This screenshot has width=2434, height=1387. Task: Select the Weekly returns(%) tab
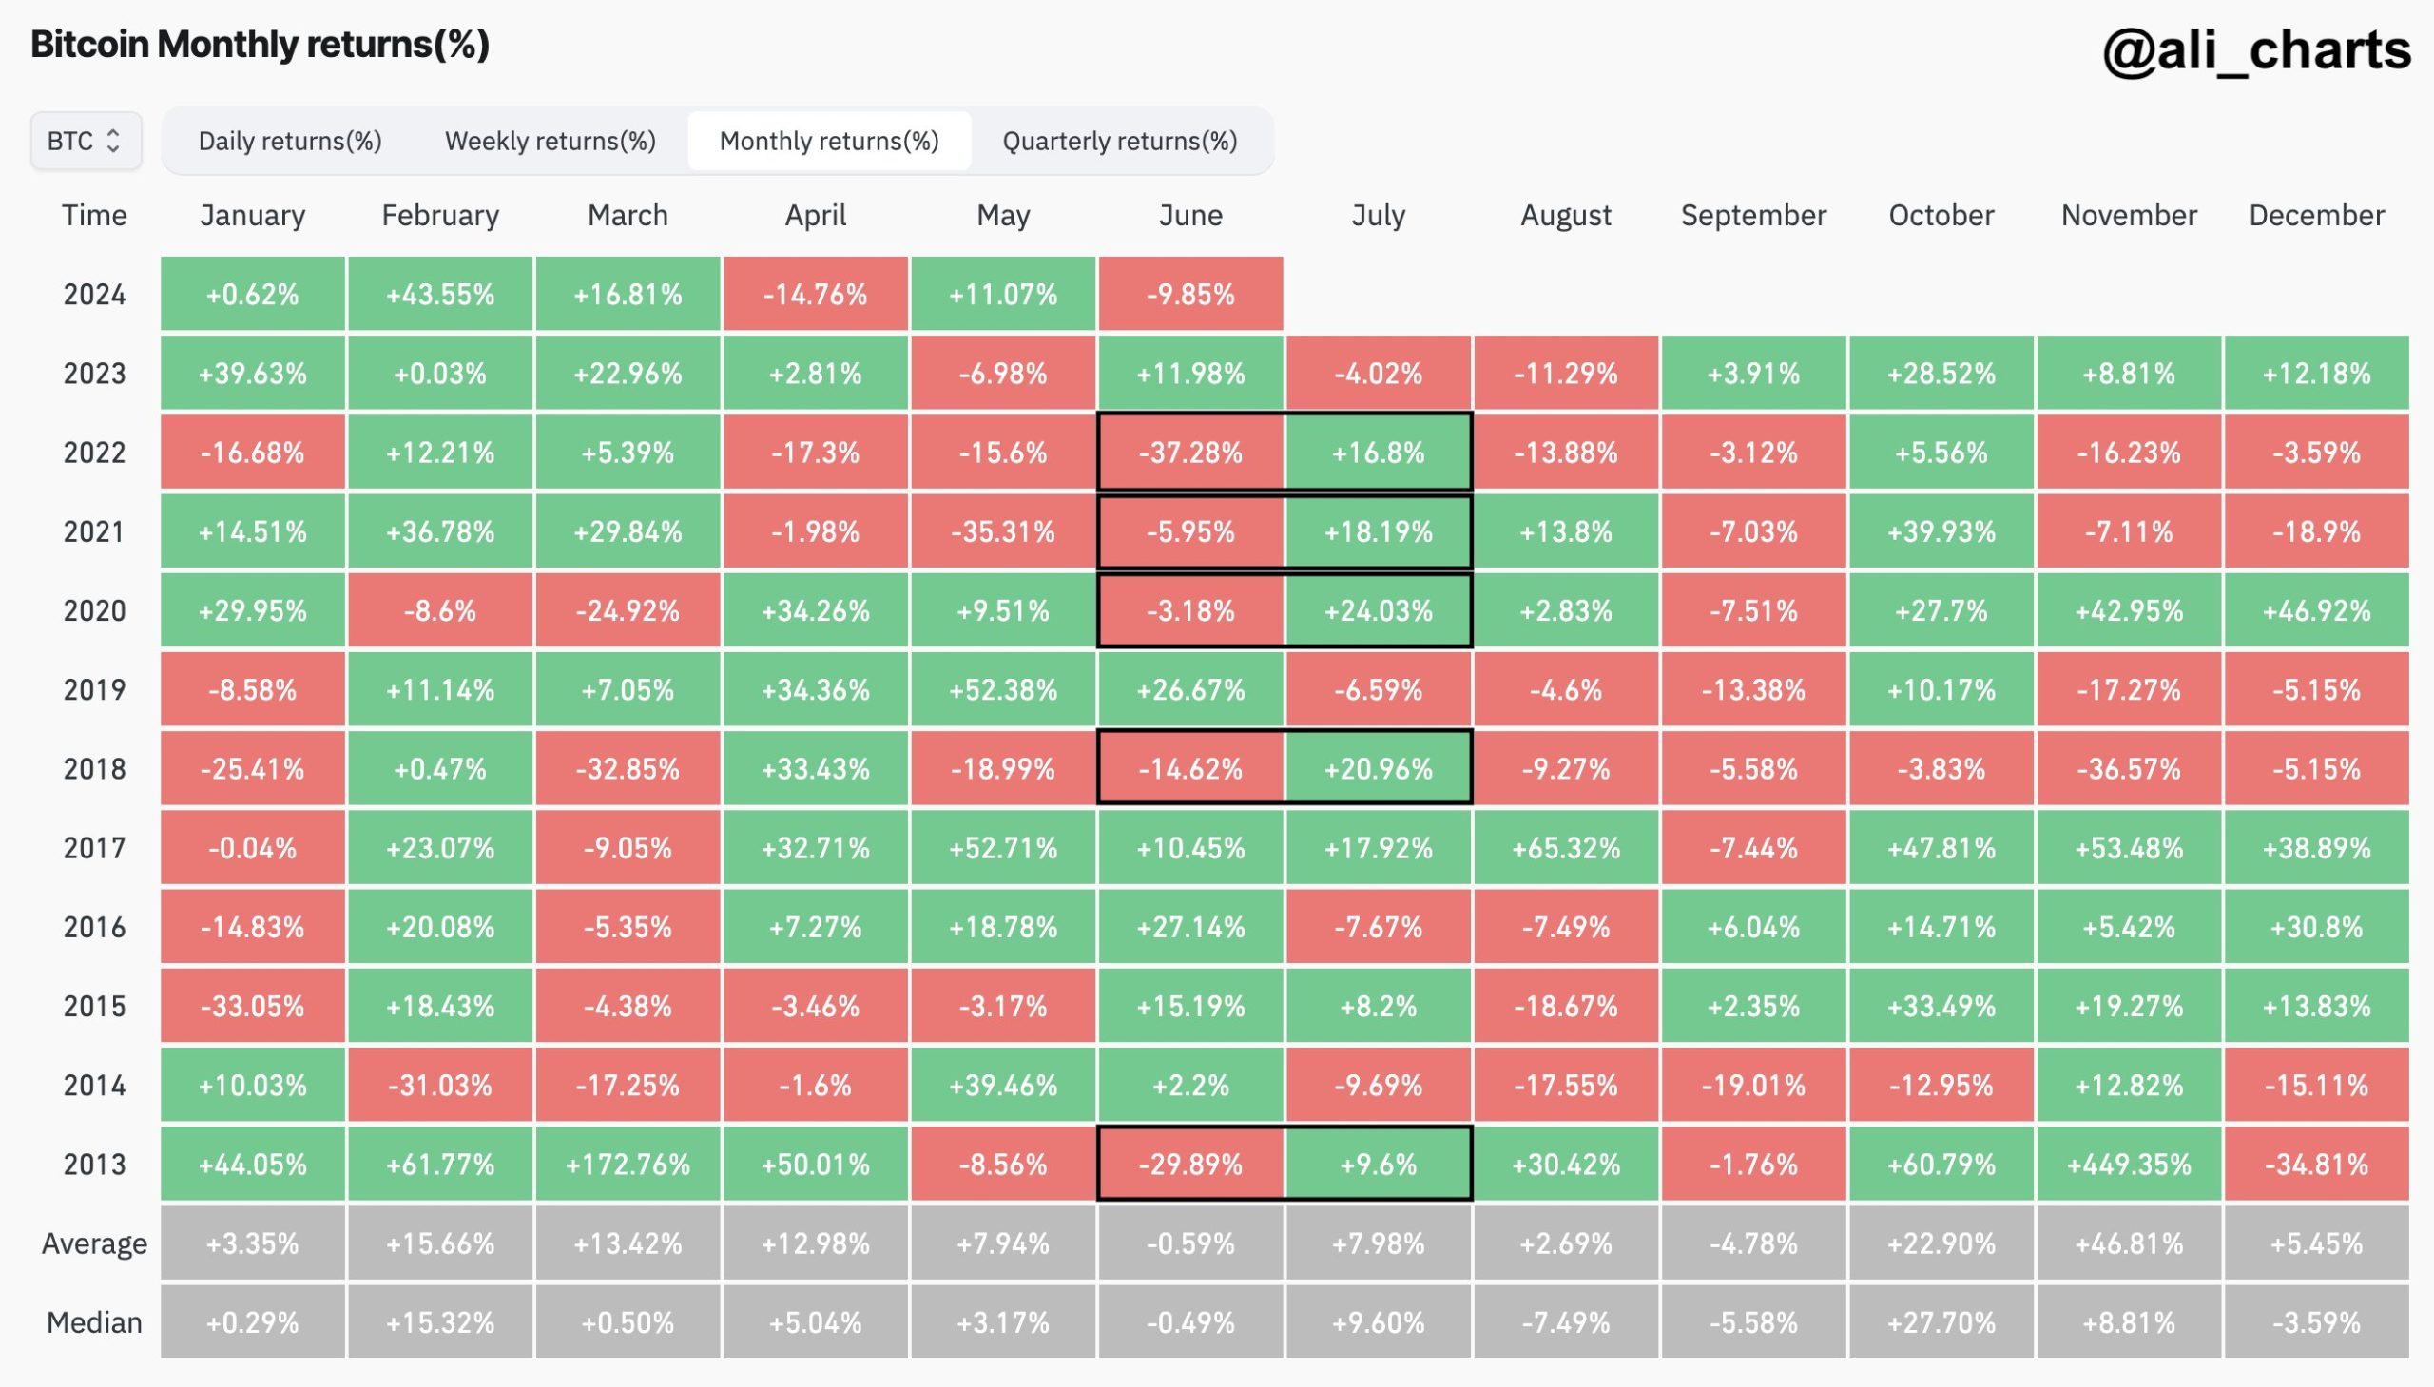tap(551, 141)
